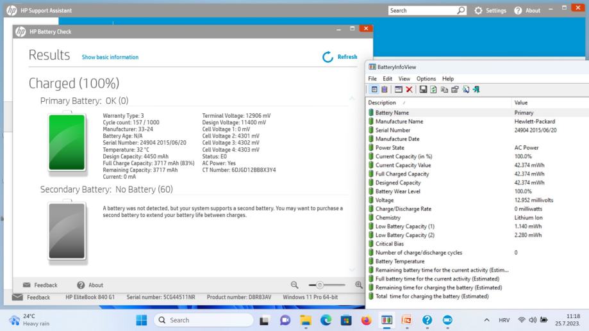Click Show basic information link
This screenshot has width=589, height=331.
pyautogui.click(x=110, y=57)
